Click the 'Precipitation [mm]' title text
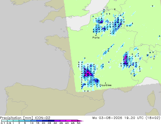Image resolution: width=161 pixels, height=124 pixels. (x=17, y=118)
